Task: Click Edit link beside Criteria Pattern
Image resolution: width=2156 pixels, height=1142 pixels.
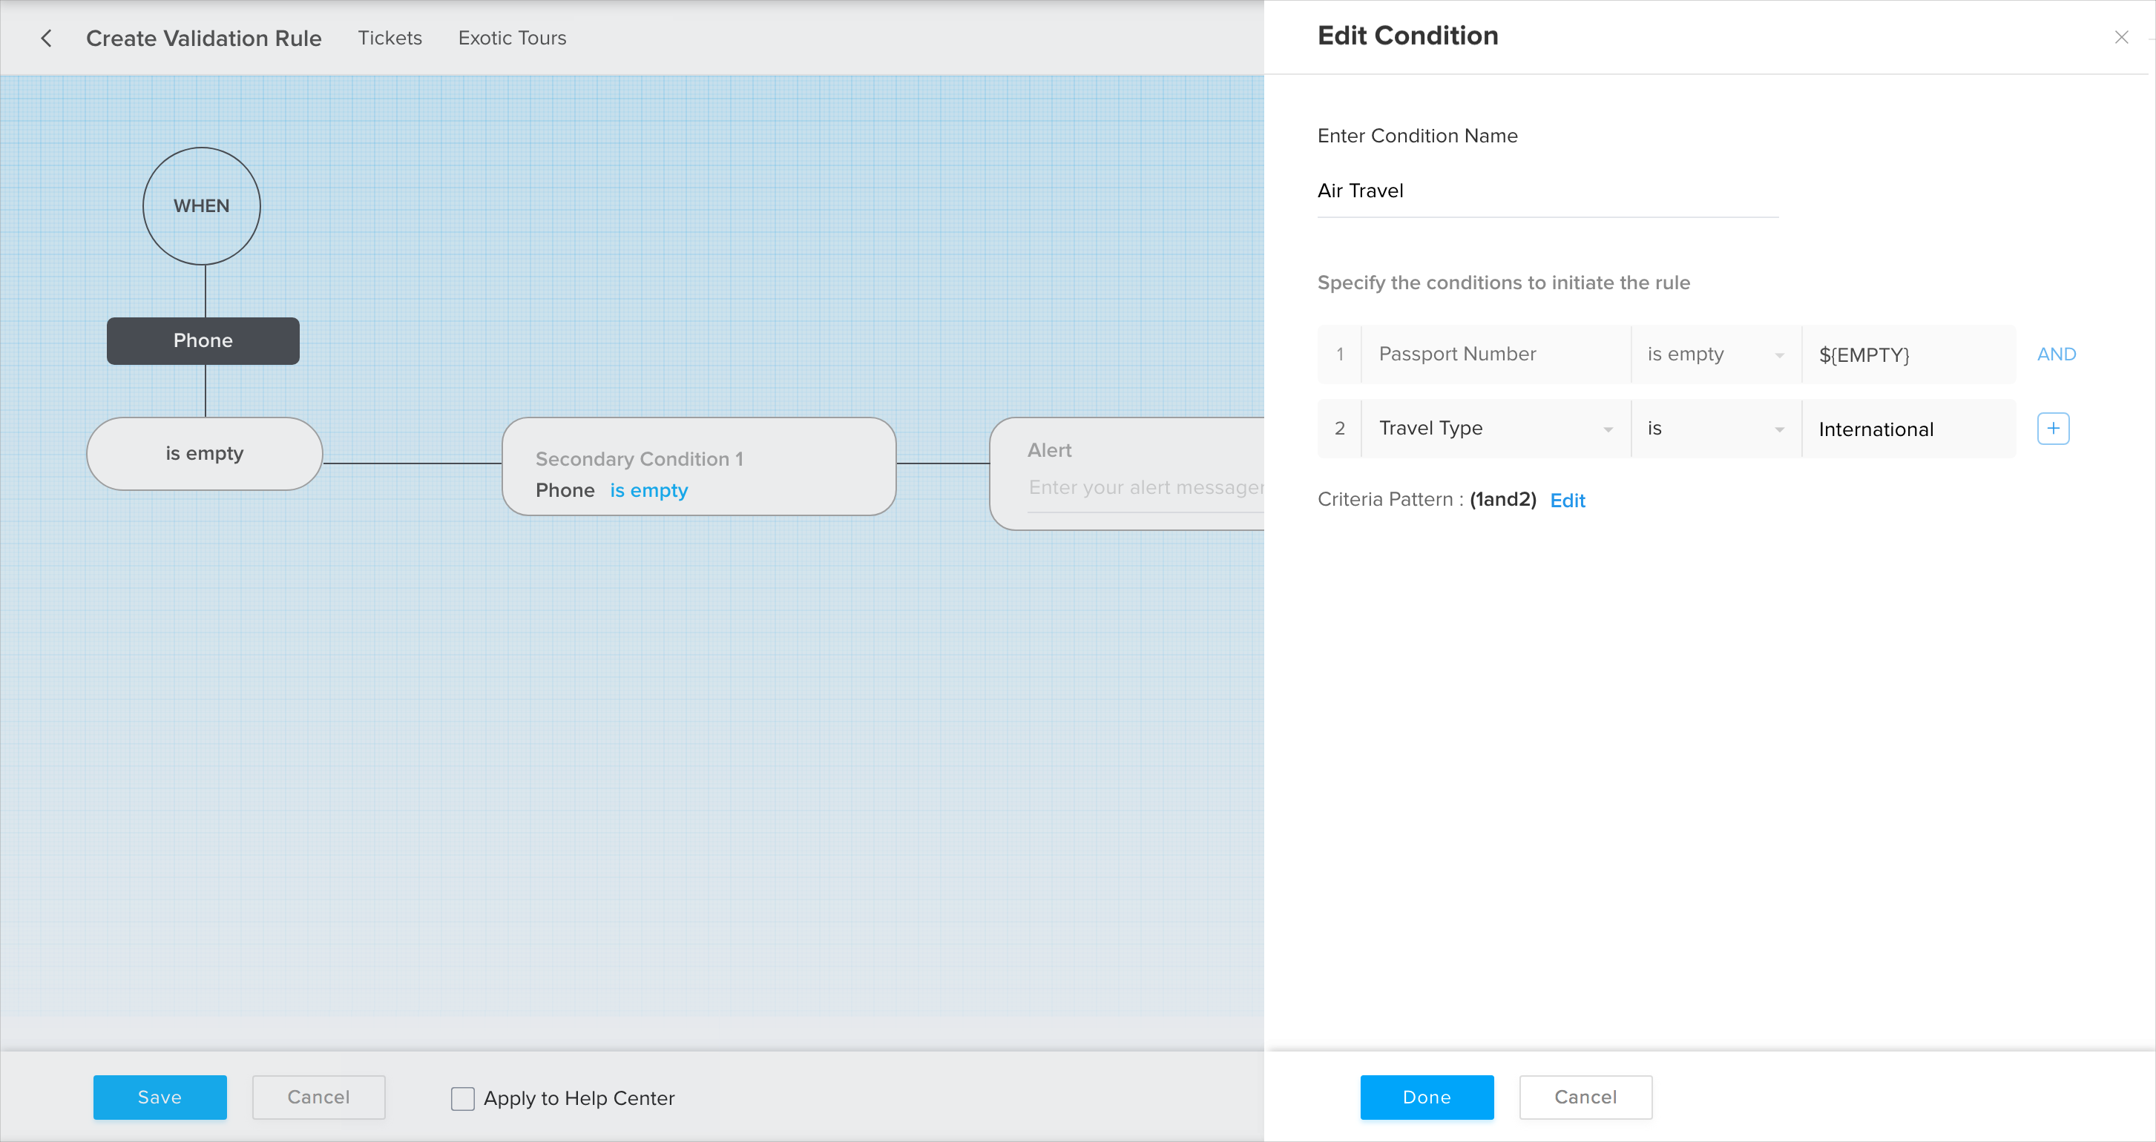Action: [x=1567, y=501]
